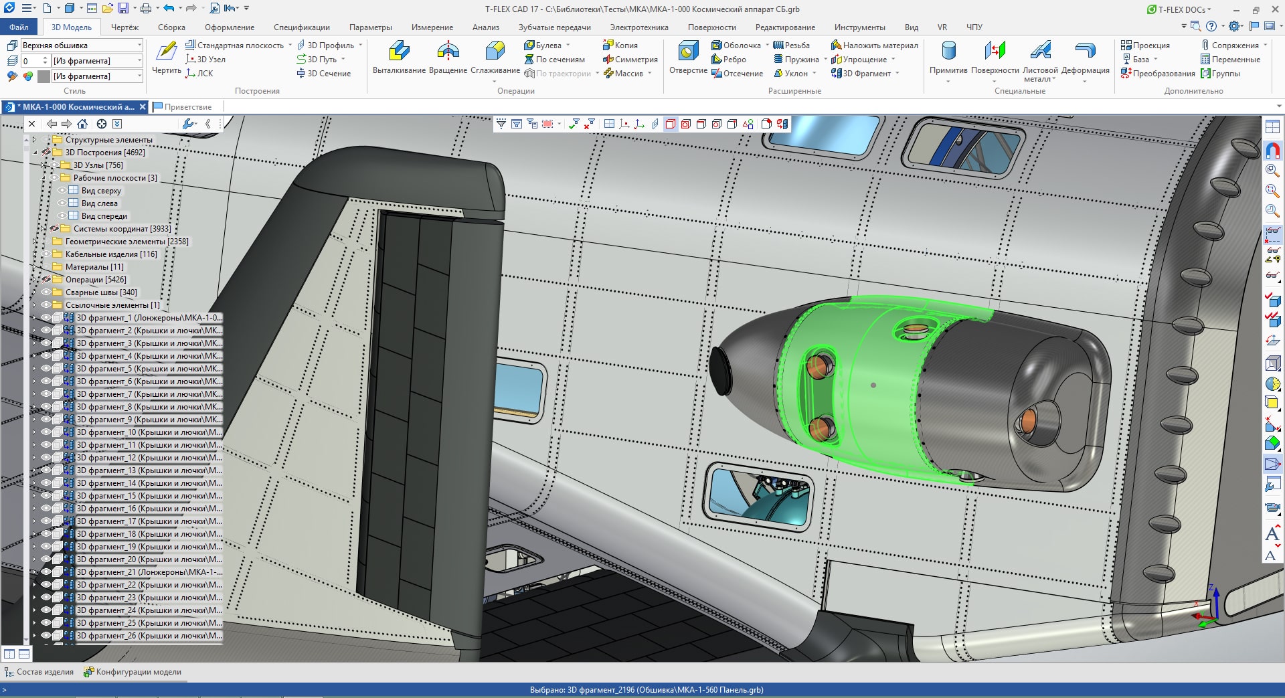Click the line thickness value field showing 0
Image resolution: width=1285 pixels, height=698 pixels.
click(31, 60)
